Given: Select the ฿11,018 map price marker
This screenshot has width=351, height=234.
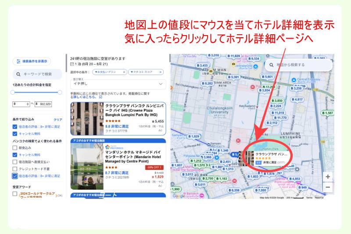Looking at the screenshot, I should click(x=278, y=113).
